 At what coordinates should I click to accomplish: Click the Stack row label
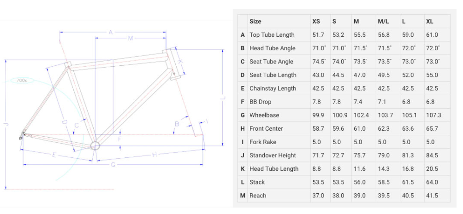[257, 182]
